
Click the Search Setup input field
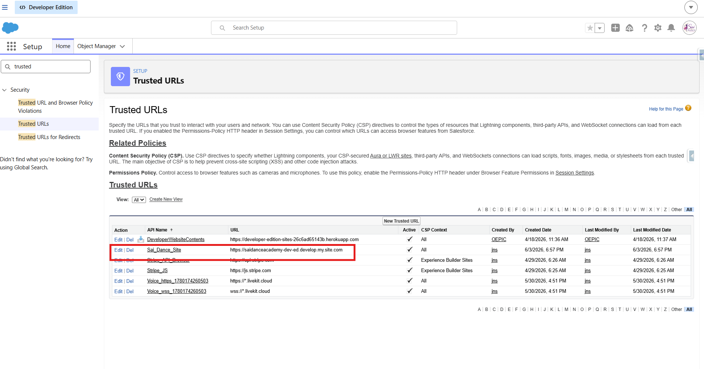tap(334, 28)
